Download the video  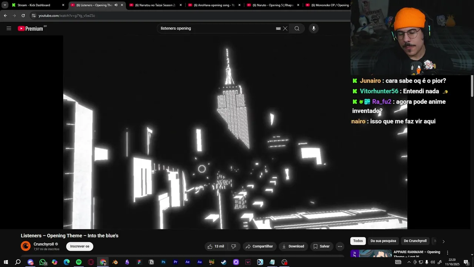tap(293, 246)
